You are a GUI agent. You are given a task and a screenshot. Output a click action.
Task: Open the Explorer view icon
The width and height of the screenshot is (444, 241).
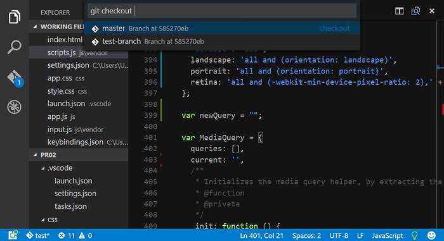point(14,17)
